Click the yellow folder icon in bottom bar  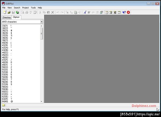3,105
